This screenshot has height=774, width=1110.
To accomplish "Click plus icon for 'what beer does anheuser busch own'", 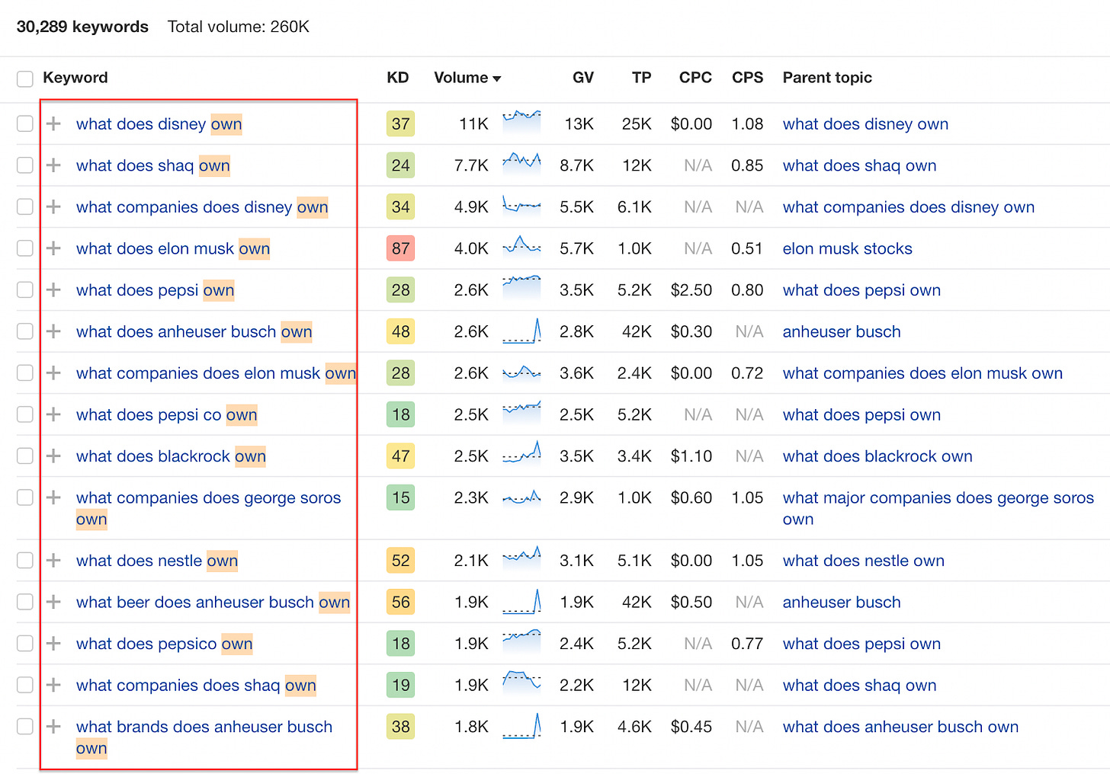I will [x=53, y=602].
